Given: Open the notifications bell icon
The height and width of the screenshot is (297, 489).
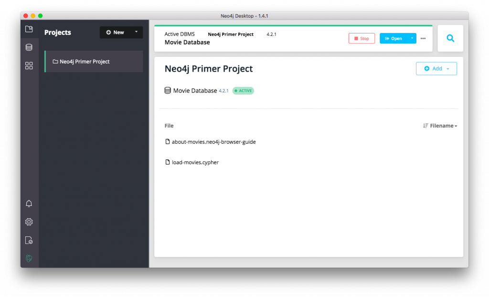Looking at the screenshot, I should pos(29,204).
